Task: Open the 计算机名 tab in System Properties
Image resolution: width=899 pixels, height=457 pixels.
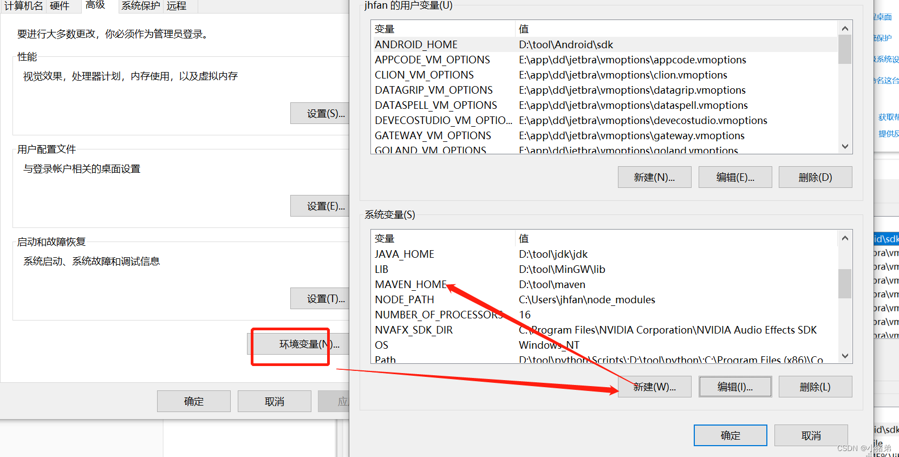Action: point(24,6)
